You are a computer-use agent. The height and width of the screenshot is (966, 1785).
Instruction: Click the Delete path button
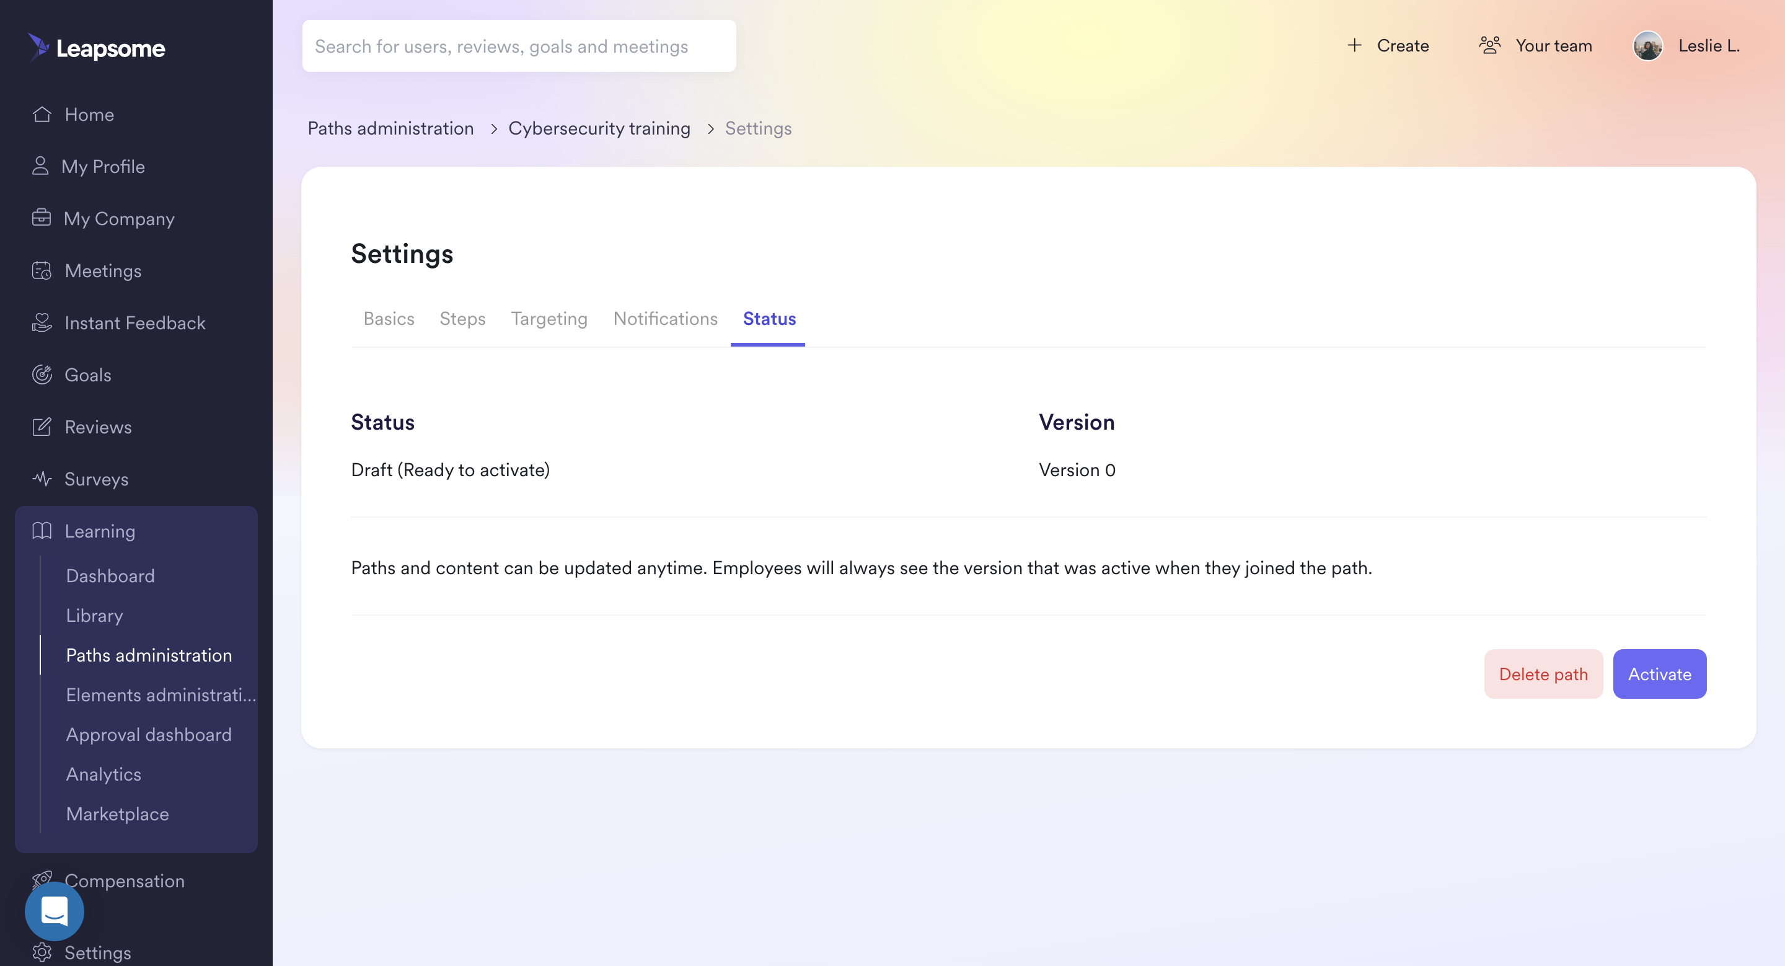(1543, 673)
